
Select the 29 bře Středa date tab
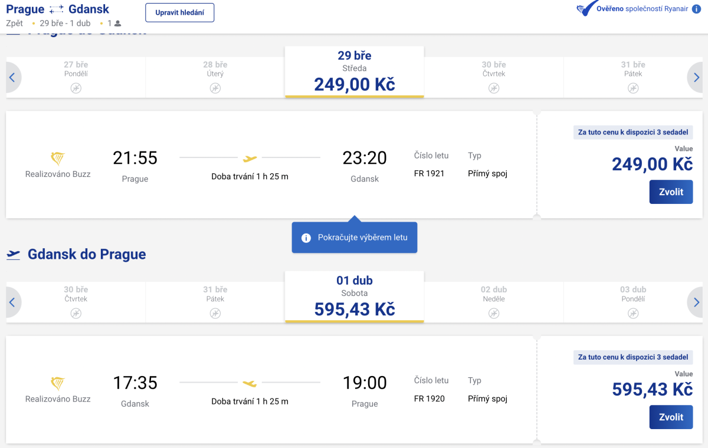(354, 72)
